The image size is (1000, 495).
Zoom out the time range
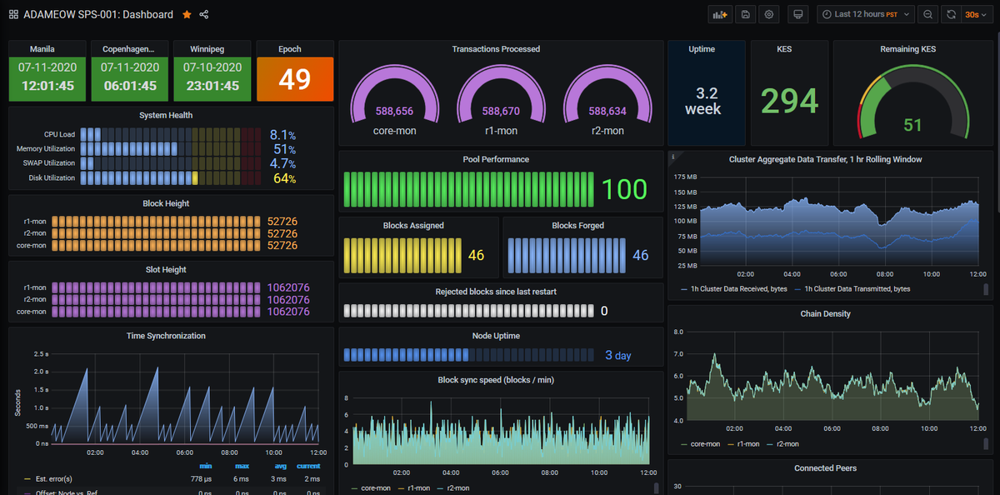coord(927,14)
